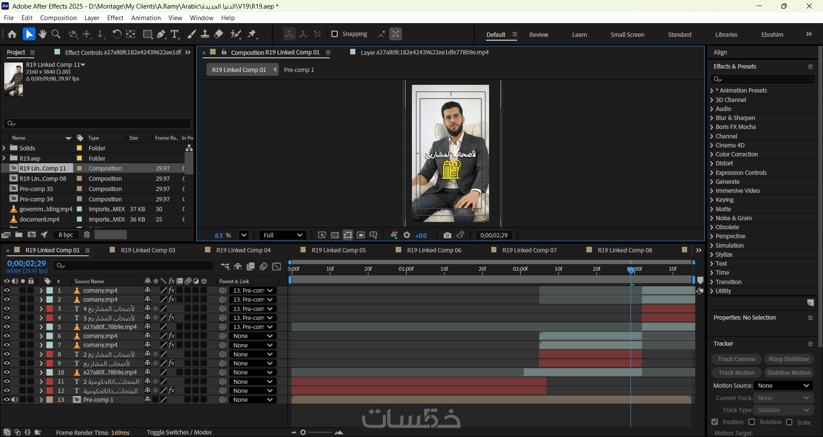Expand the Color Correction effects category
The width and height of the screenshot is (823, 437).
[x=712, y=154]
